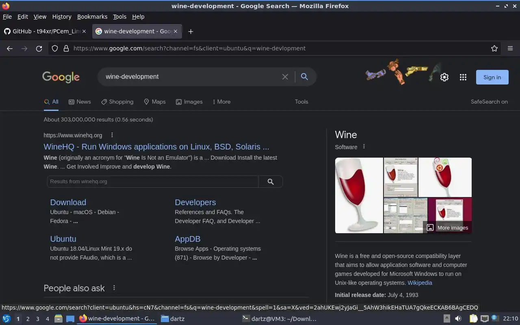Switch to the Maps results tab
This screenshot has width=520, height=325.
pos(154,102)
